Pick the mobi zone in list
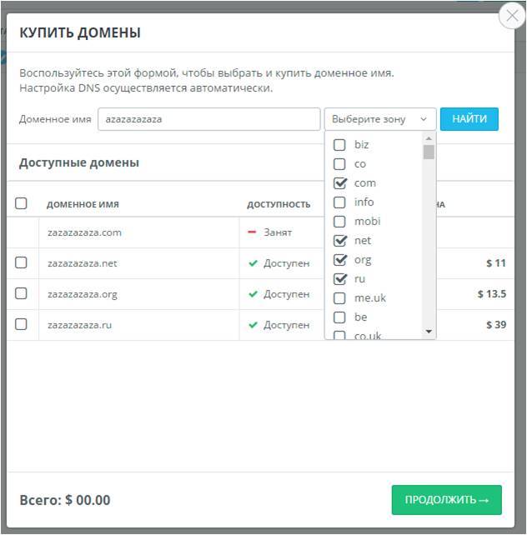This screenshot has height=535, width=527. (x=340, y=222)
